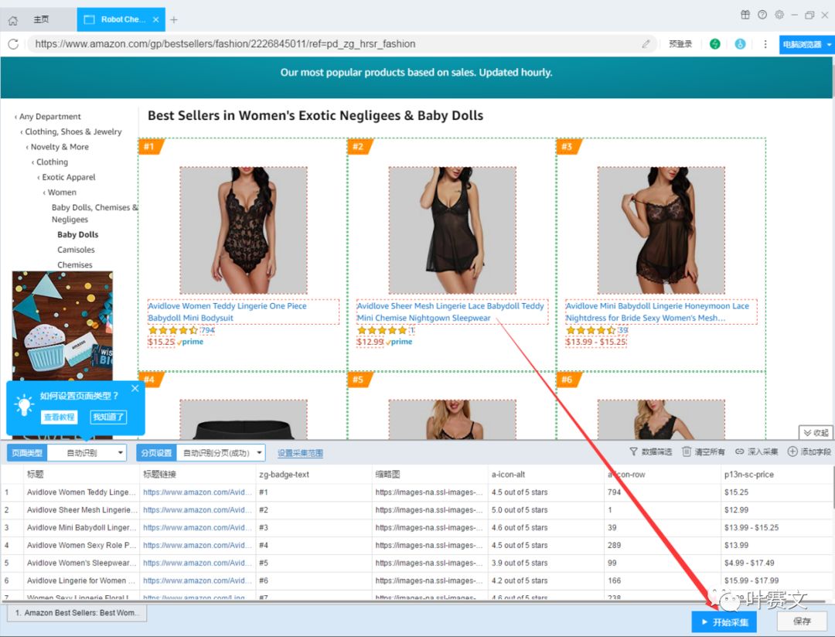
Task: Click the blue circular icon in toolbar
Action: (740, 44)
